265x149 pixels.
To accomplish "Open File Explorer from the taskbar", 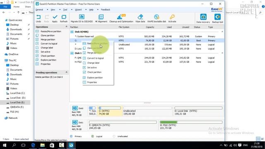I will pos(42,145).
